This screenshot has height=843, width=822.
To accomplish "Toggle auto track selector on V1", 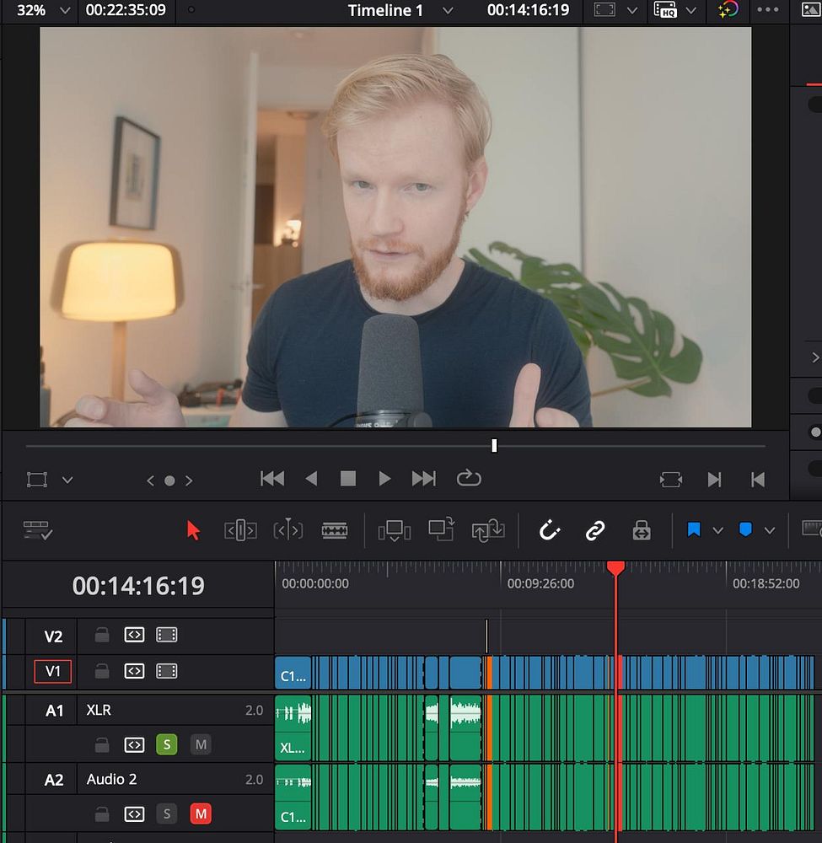I will click(134, 672).
